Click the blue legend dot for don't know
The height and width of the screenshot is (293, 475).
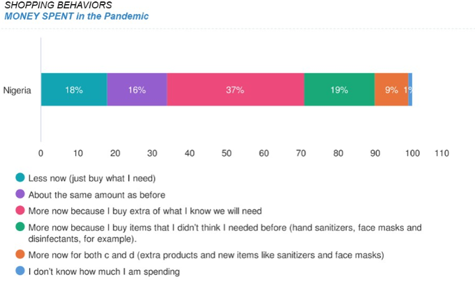click(20, 271)
